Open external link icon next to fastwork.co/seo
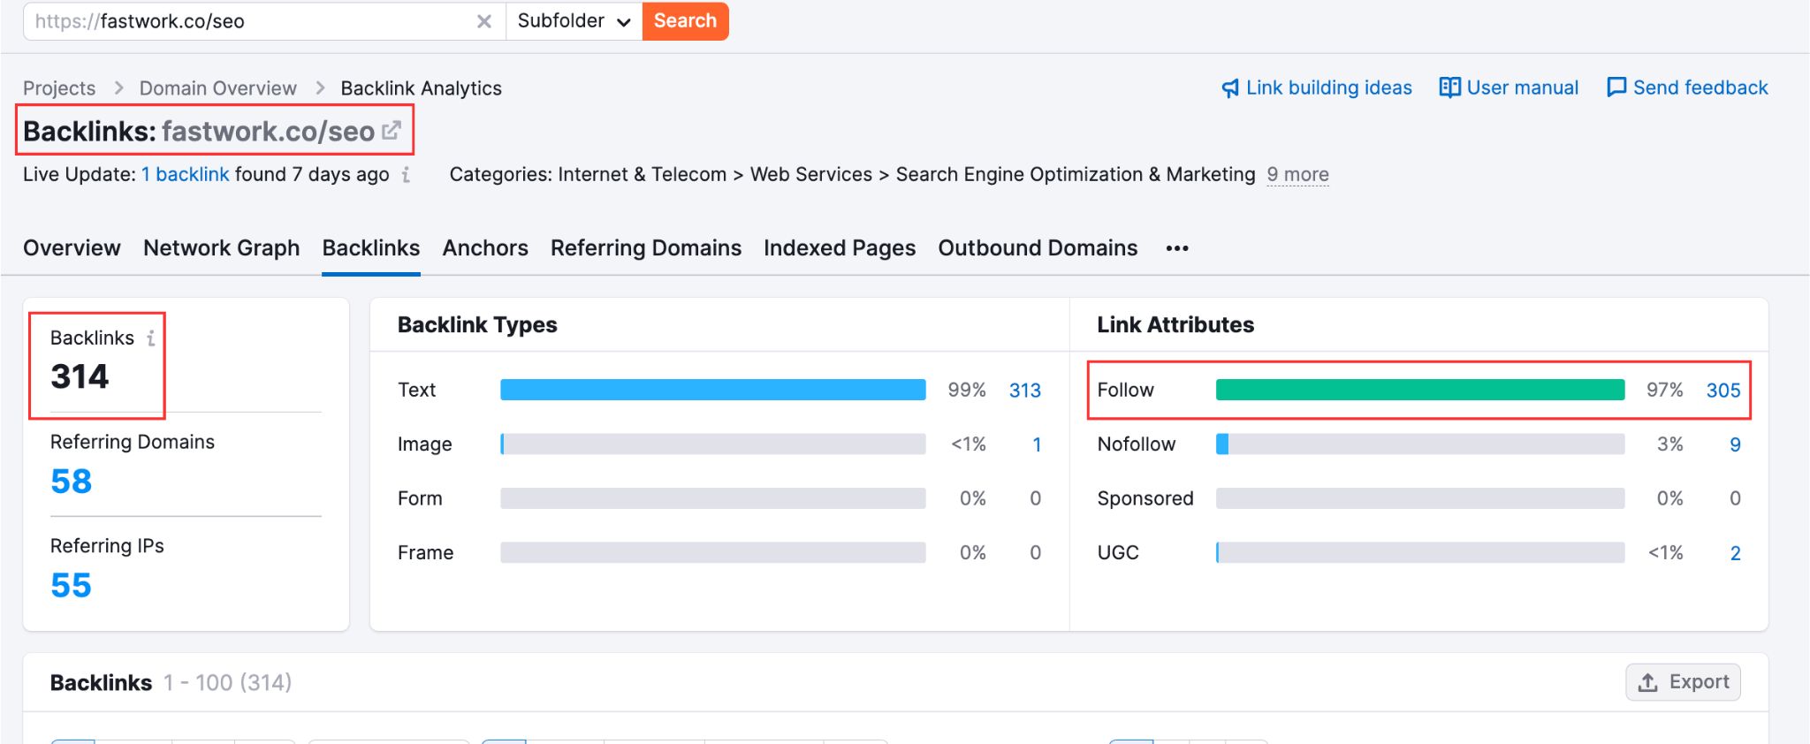1810x744 pixels. pos(392,131)
